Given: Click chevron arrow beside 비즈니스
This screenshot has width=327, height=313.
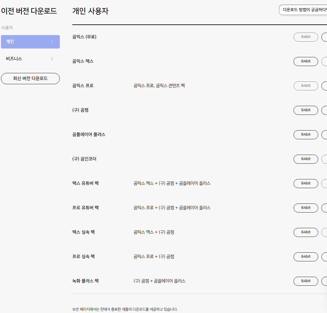Looking at the screenshot, I should tap(52, 59).
